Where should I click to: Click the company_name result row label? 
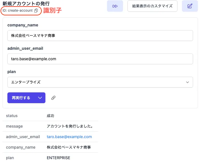point(20,147)
